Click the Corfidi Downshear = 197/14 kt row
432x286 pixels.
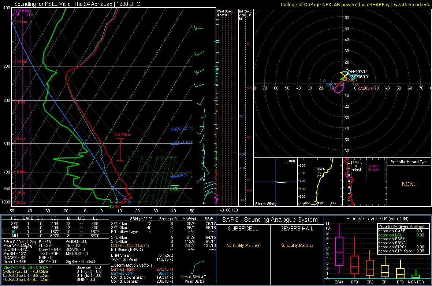[x=142, y=277]
